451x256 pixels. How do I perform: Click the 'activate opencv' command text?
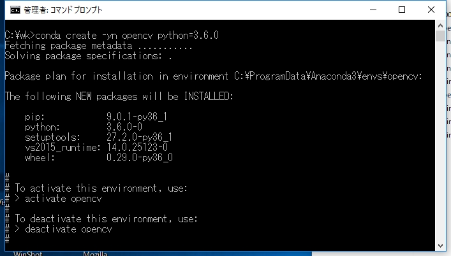63,199
